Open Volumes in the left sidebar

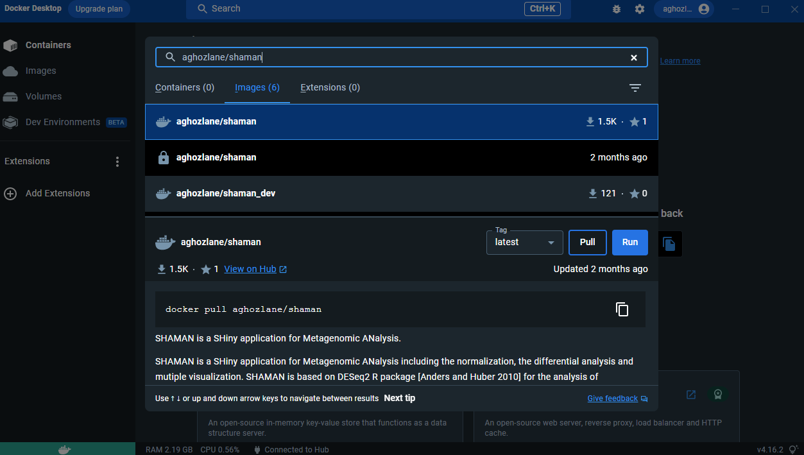pyautogui.click(x=44, y=96)
